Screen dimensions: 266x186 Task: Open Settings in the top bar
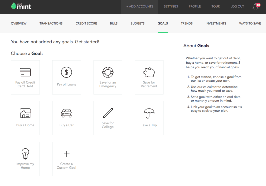pos(171,6)
